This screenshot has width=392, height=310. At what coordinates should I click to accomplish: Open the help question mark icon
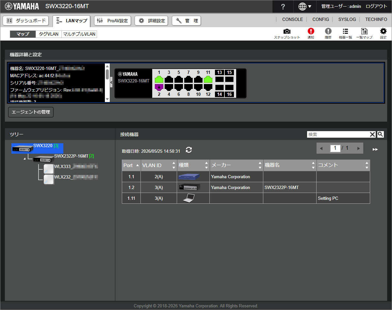tap(283, 7)
